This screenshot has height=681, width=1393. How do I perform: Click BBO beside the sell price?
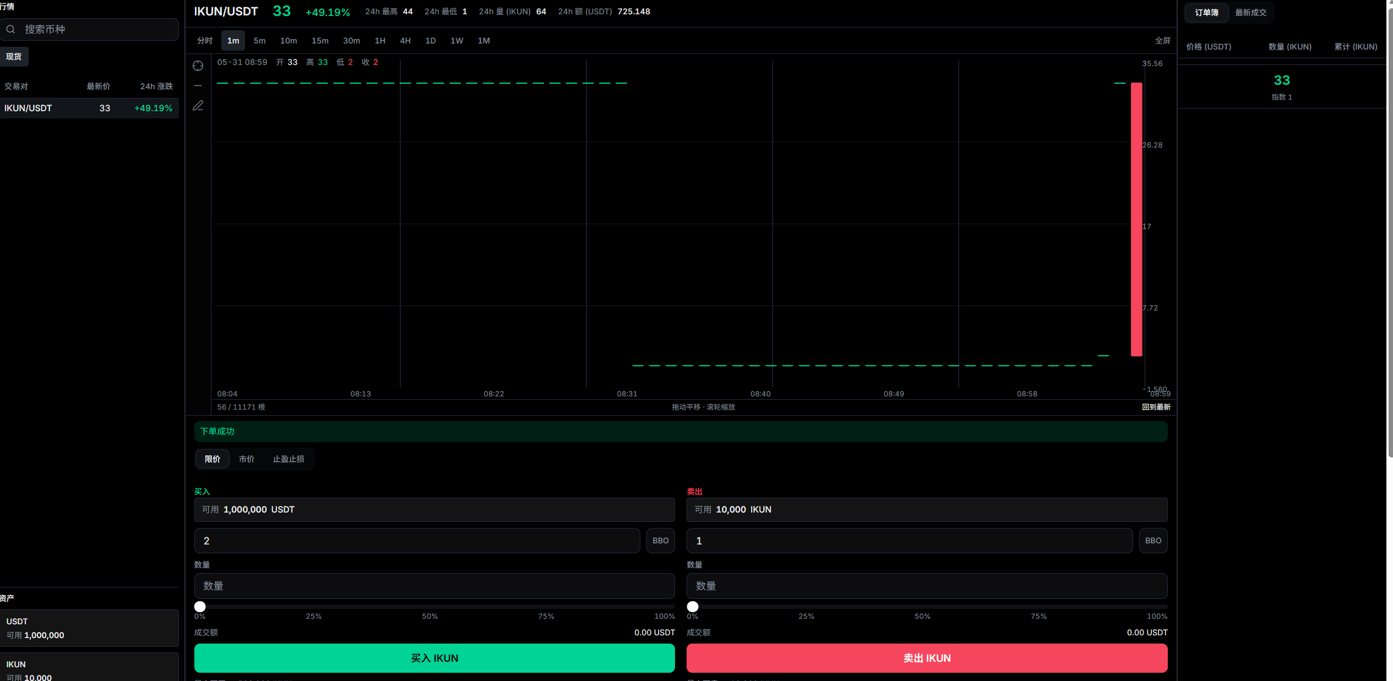1153,541
